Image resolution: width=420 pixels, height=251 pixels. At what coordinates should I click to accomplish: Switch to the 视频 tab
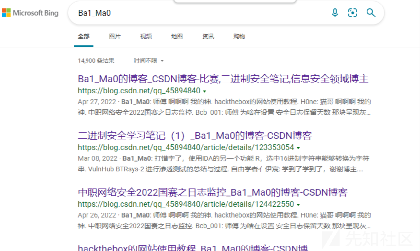pyautogui.click(x=146, y=36)
